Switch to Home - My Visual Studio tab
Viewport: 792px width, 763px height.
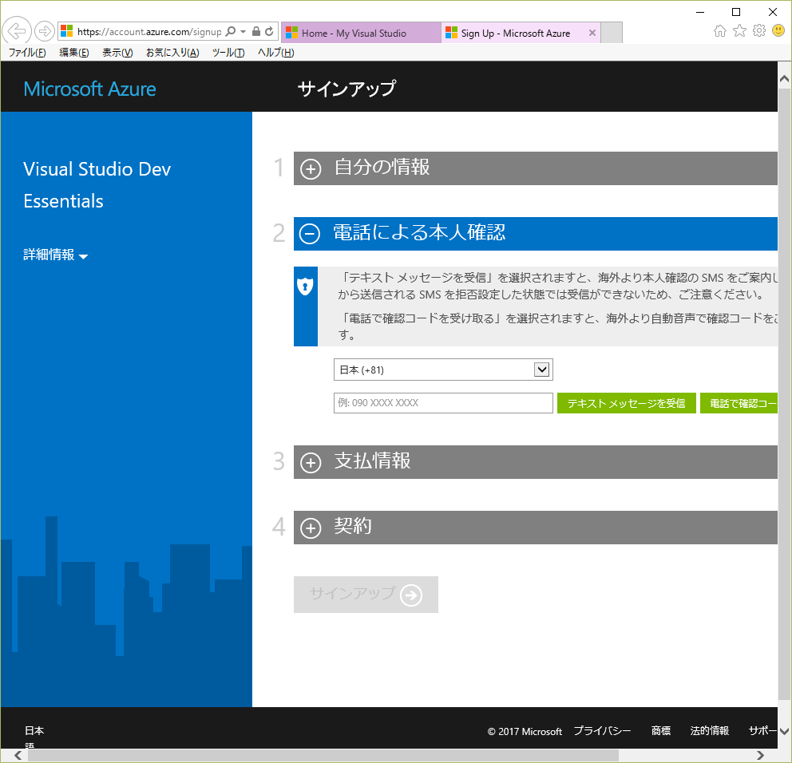point(361,33)
